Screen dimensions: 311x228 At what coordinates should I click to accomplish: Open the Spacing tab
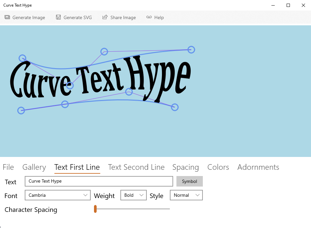(x=185, y=167)
